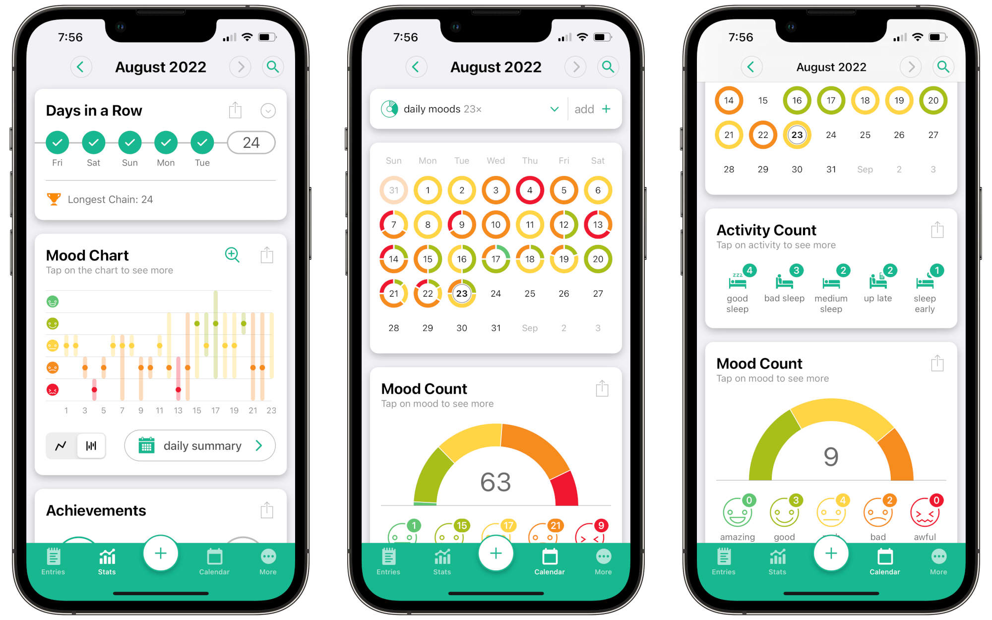Toggle the line chart view
992x620 pixels.
click(x=61, y=448)
